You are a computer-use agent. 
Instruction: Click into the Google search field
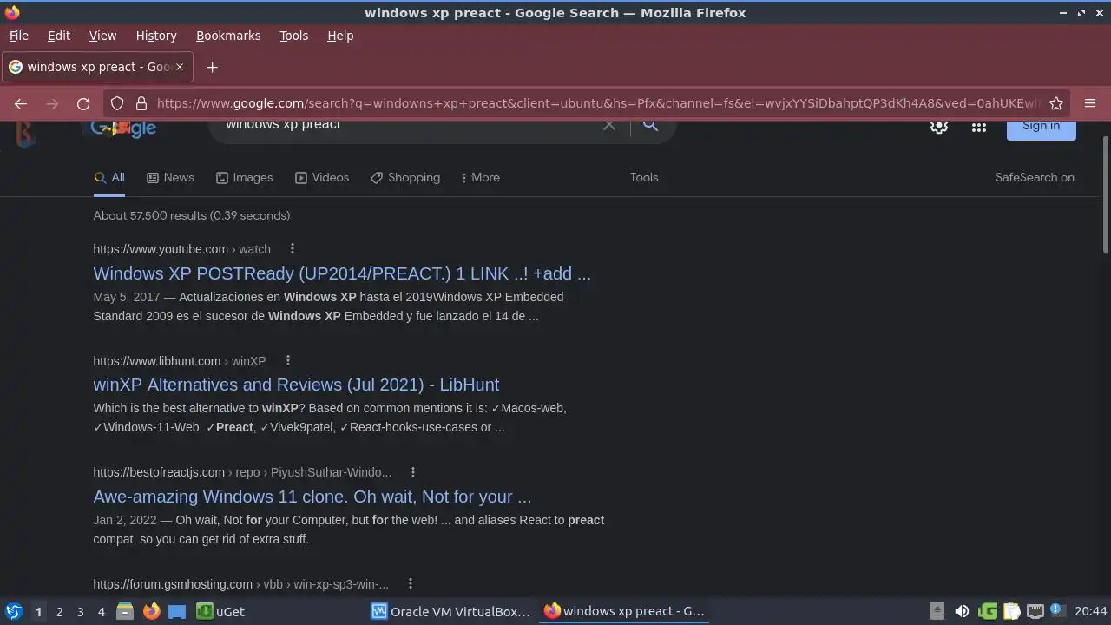point(408,126)
